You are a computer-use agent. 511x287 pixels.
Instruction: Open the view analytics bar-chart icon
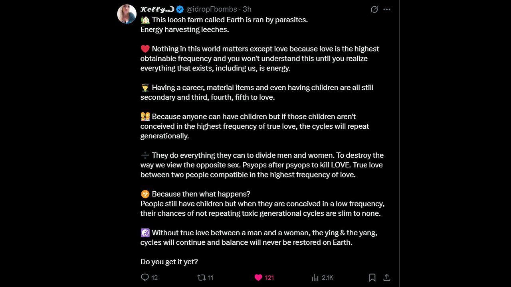point(315,277)
